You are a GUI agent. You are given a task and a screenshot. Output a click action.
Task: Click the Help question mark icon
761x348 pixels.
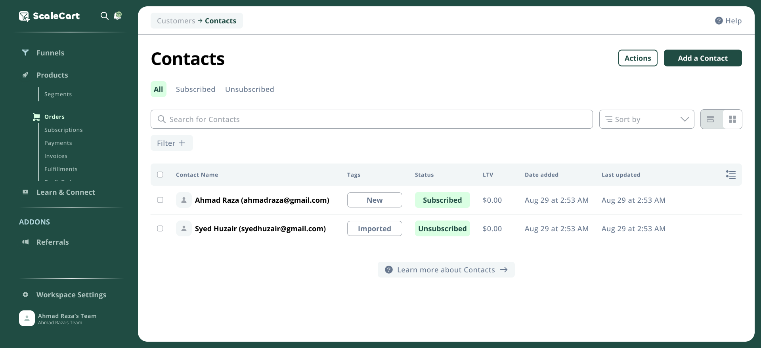point(719,21)
